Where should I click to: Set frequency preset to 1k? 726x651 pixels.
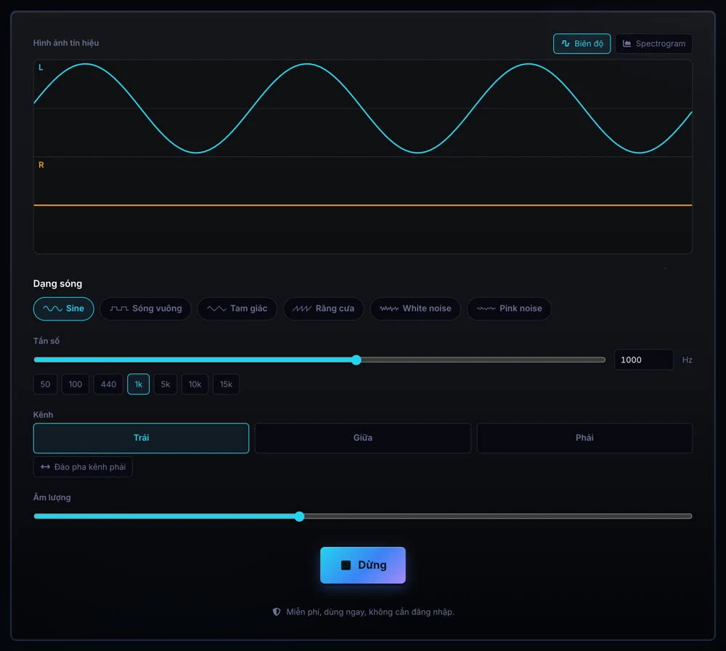point(139,384)
